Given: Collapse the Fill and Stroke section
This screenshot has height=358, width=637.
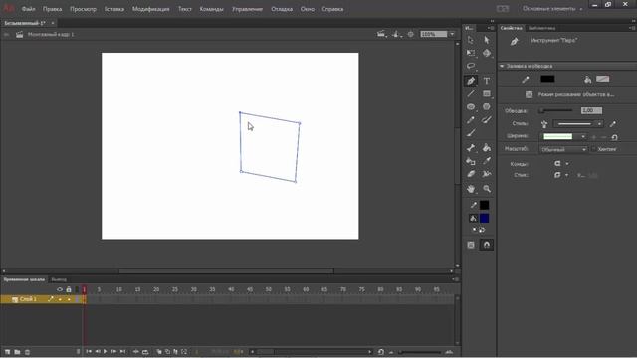Looking at the screenshot, I should 502,66.
